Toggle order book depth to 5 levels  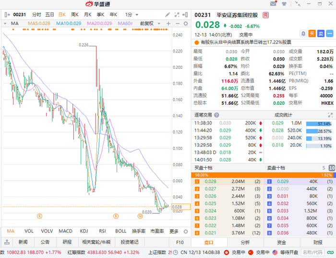(x=324, y=168)
